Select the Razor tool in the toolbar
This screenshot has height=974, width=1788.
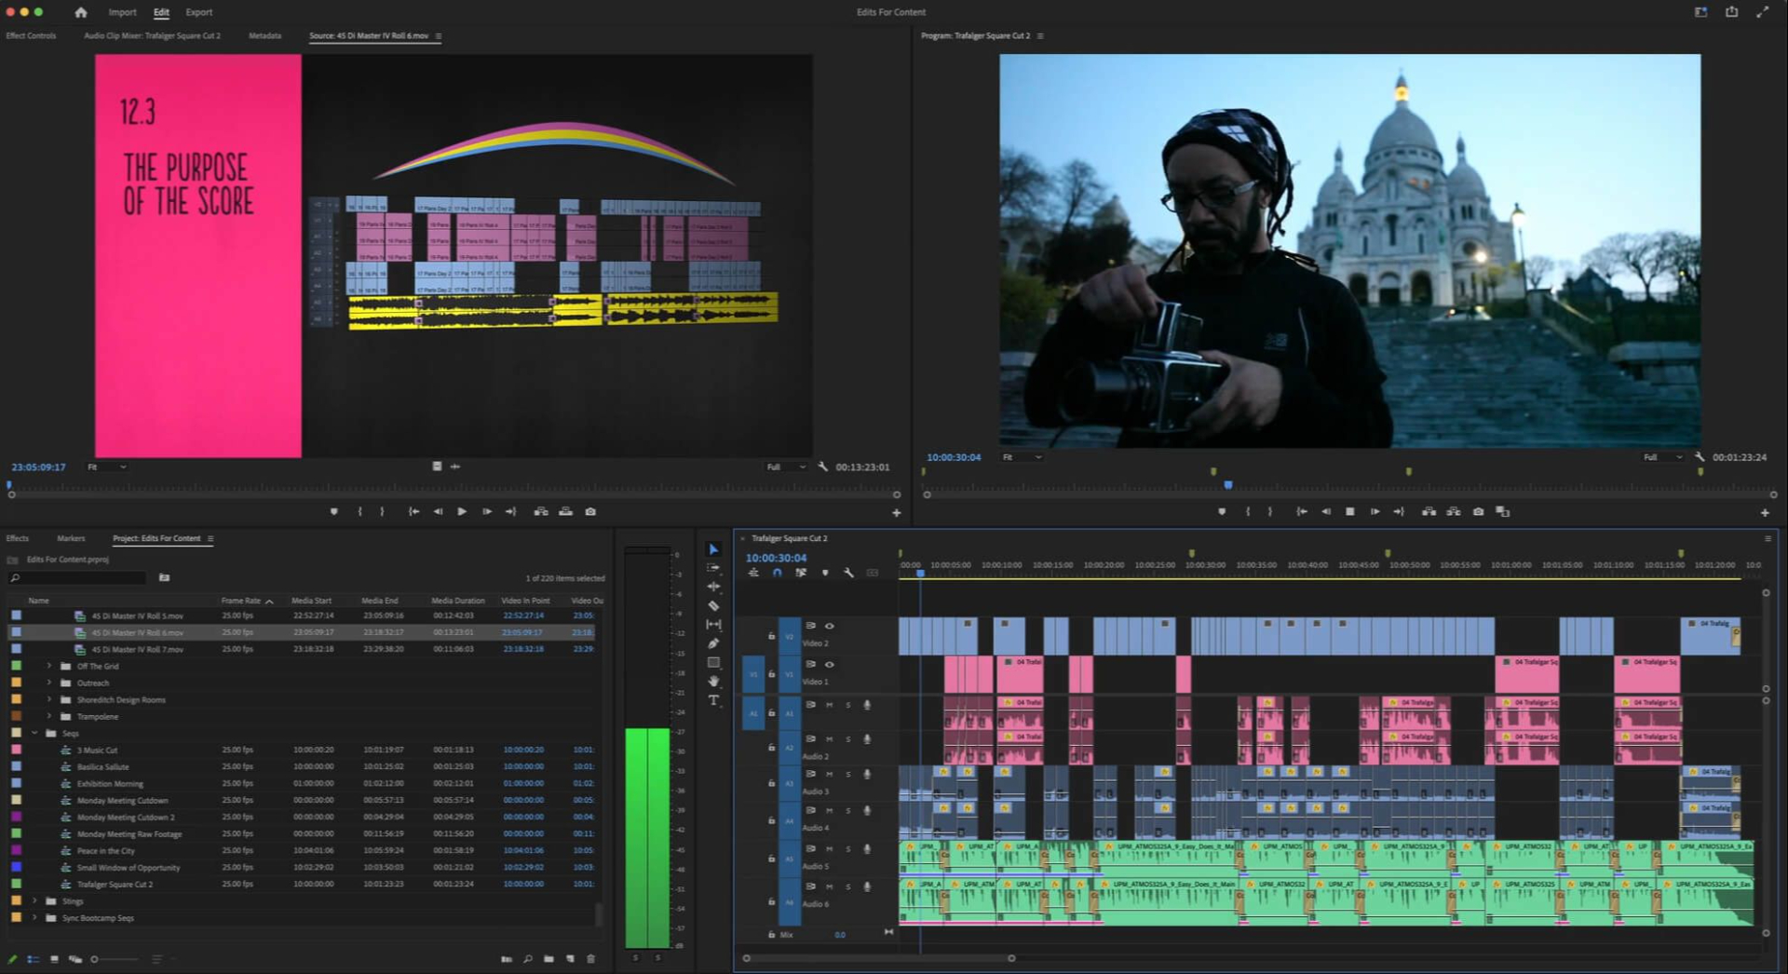point(713,605)
